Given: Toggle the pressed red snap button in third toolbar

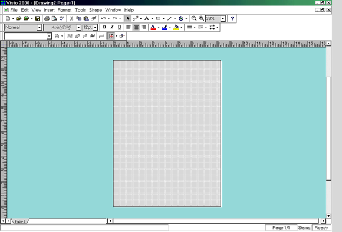Looking at the screenshot, I should (x=111, y=36).
